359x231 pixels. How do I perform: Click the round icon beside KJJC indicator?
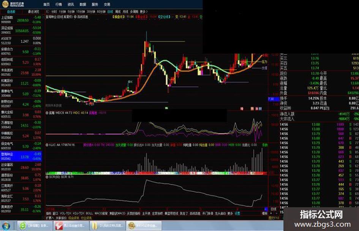tap(47, 145)
